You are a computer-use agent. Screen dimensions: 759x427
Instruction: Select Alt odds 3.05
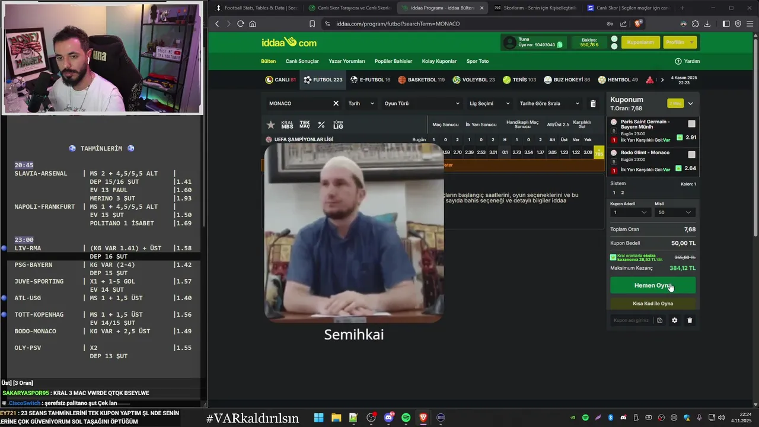(552, 152)
